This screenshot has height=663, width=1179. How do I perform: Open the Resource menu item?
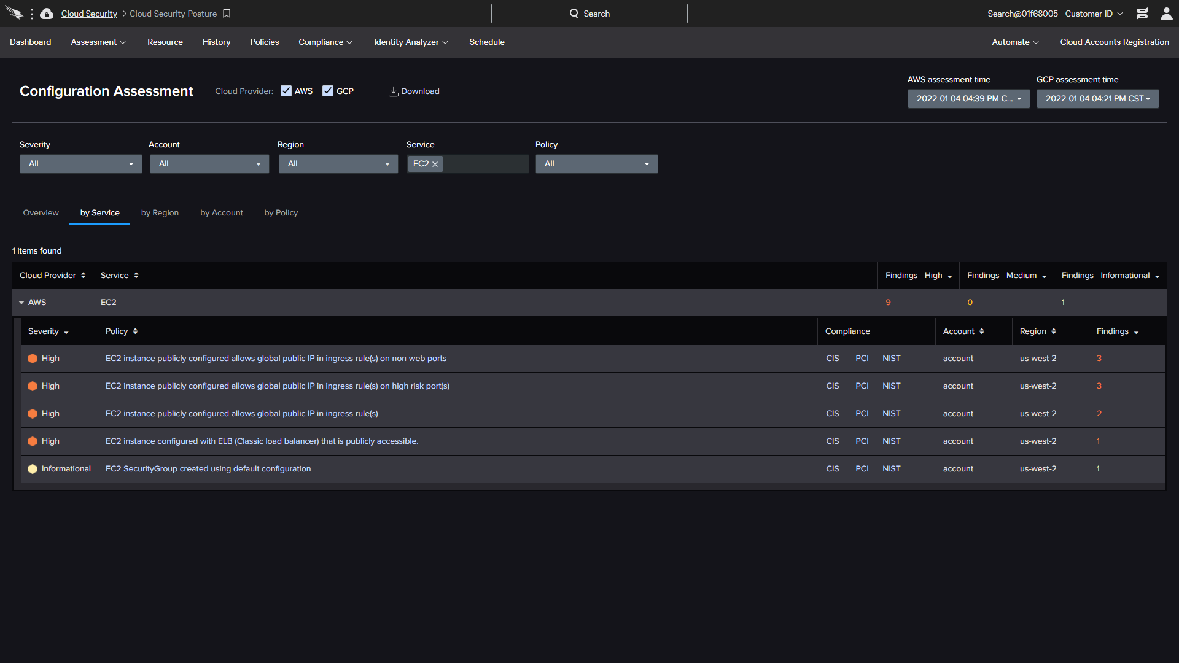point(165,42)
